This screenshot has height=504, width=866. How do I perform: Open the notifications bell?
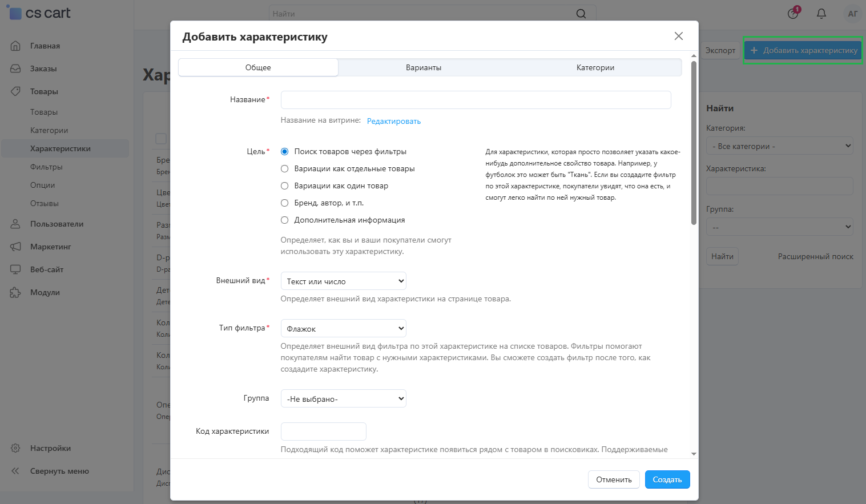pos(821,14)
